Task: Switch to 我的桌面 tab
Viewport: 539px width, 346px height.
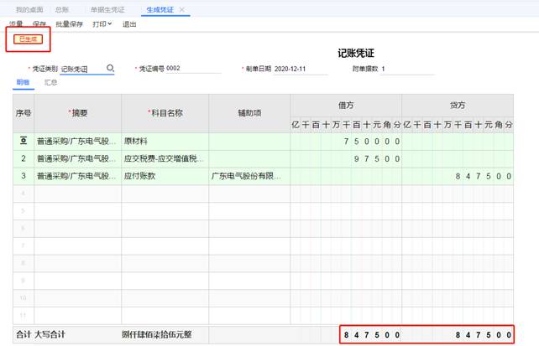Action: pyautogui.click(x=31, y=9)
